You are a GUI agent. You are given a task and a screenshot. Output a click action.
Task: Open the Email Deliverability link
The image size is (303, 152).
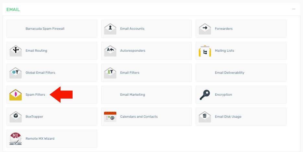point(229,73)
